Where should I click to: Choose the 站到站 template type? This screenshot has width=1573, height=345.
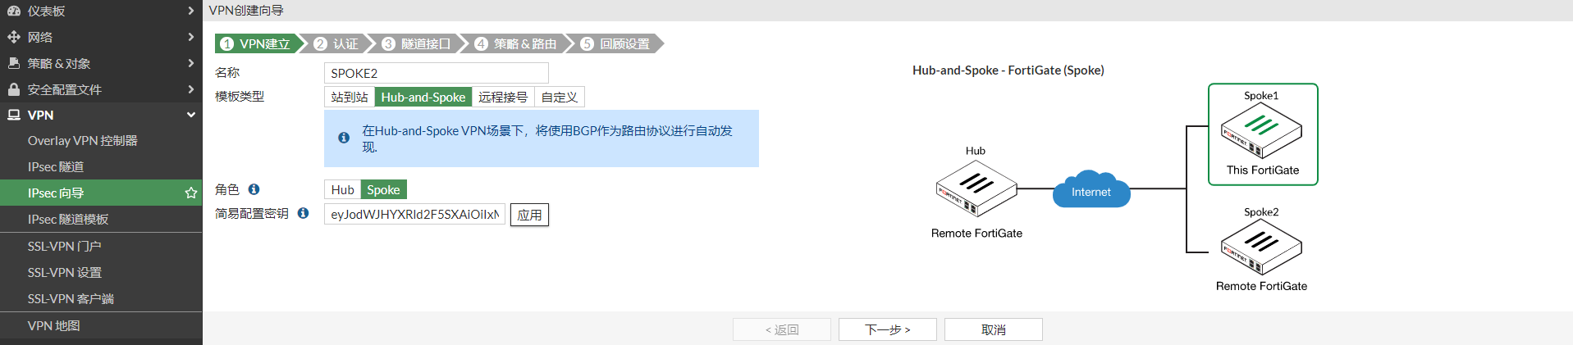coord(350,97)
